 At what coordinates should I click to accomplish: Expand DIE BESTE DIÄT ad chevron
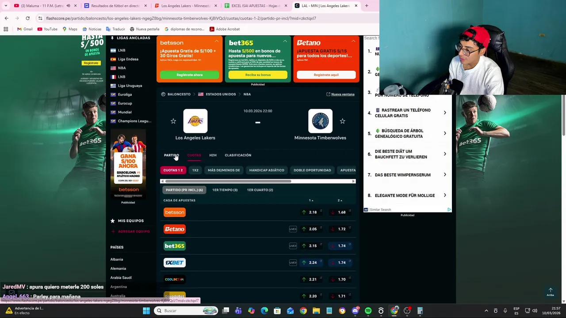click(445, 154)
